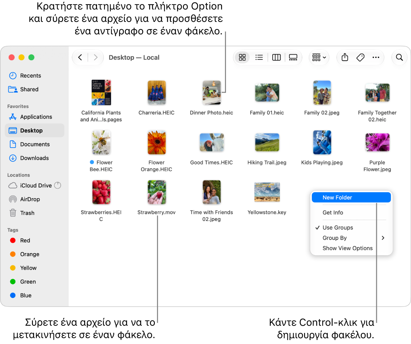411x344 pixels.
Task: Click the iCloud Drive storage status indicator
Action: point(58,186)
